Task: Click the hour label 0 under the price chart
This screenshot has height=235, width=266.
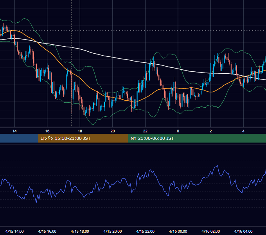Action: (178, 131)
